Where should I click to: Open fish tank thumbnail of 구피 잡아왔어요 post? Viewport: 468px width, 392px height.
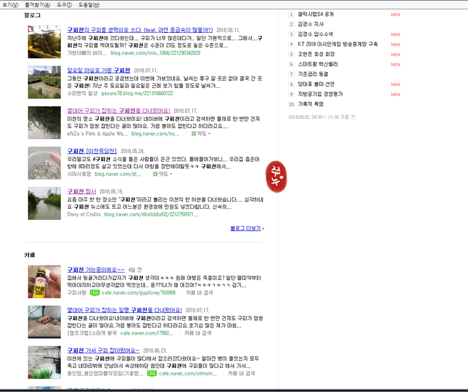44,362
